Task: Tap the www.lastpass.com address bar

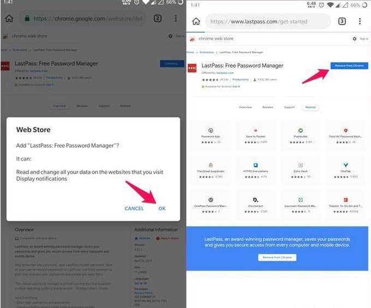Action: [267, 21]
